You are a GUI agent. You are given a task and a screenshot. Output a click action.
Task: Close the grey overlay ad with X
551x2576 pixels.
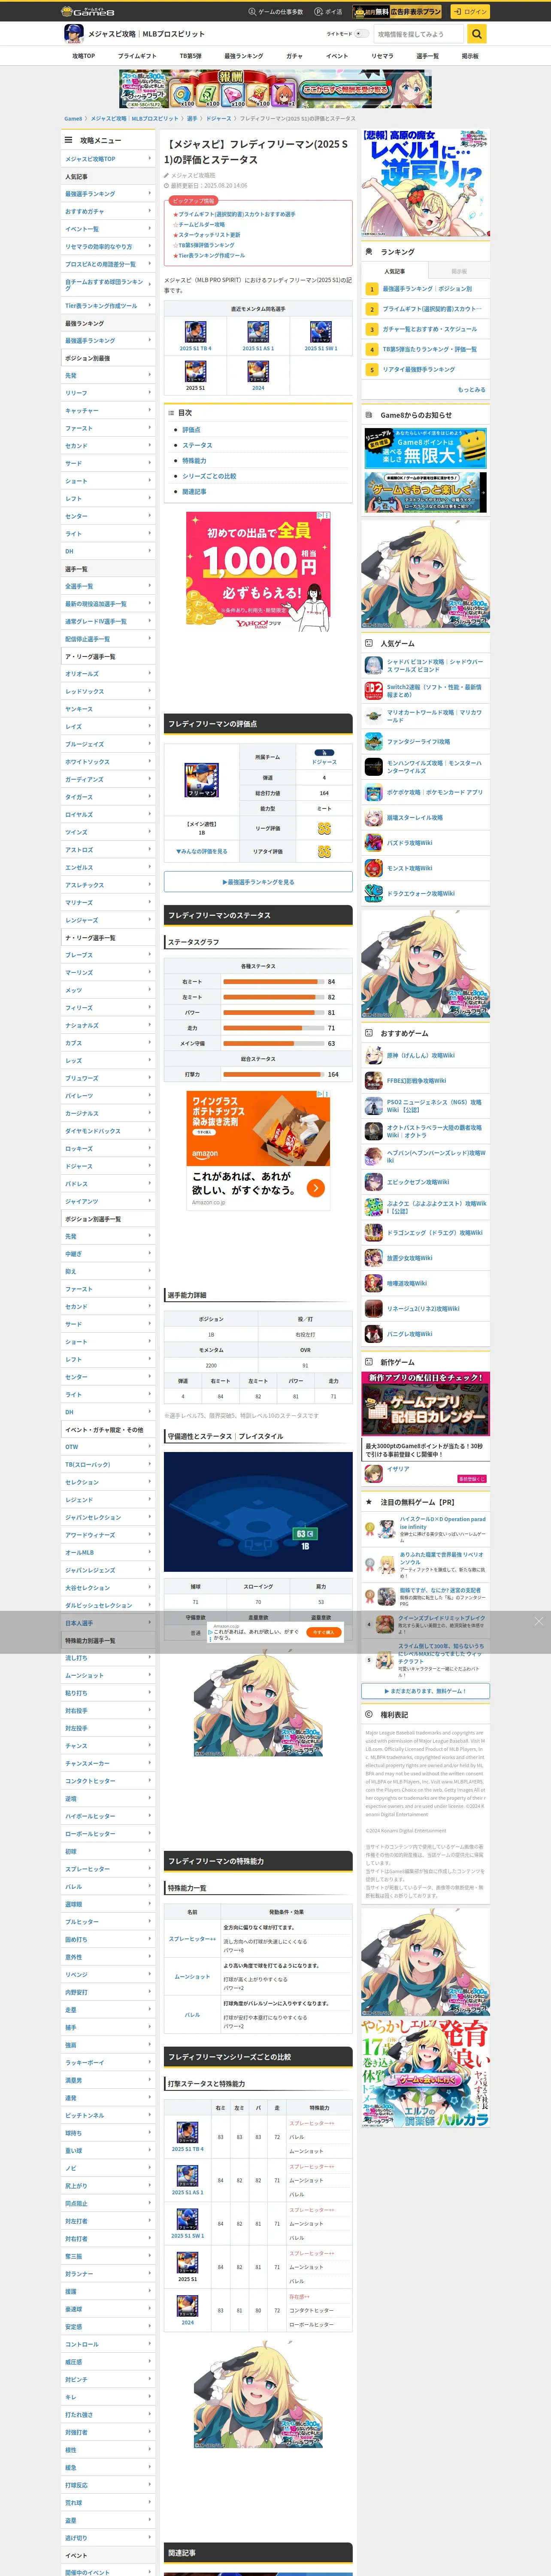[x=538, y=1621]
